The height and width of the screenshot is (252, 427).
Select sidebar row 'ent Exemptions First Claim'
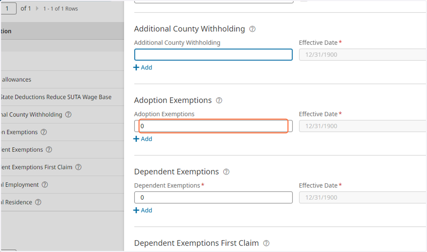click(x=62, y=167)
